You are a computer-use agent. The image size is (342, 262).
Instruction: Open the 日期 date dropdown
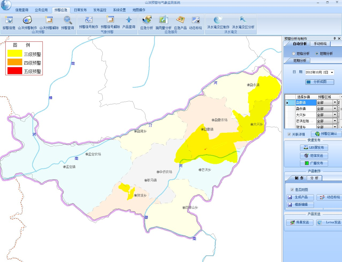click(332, 73)
